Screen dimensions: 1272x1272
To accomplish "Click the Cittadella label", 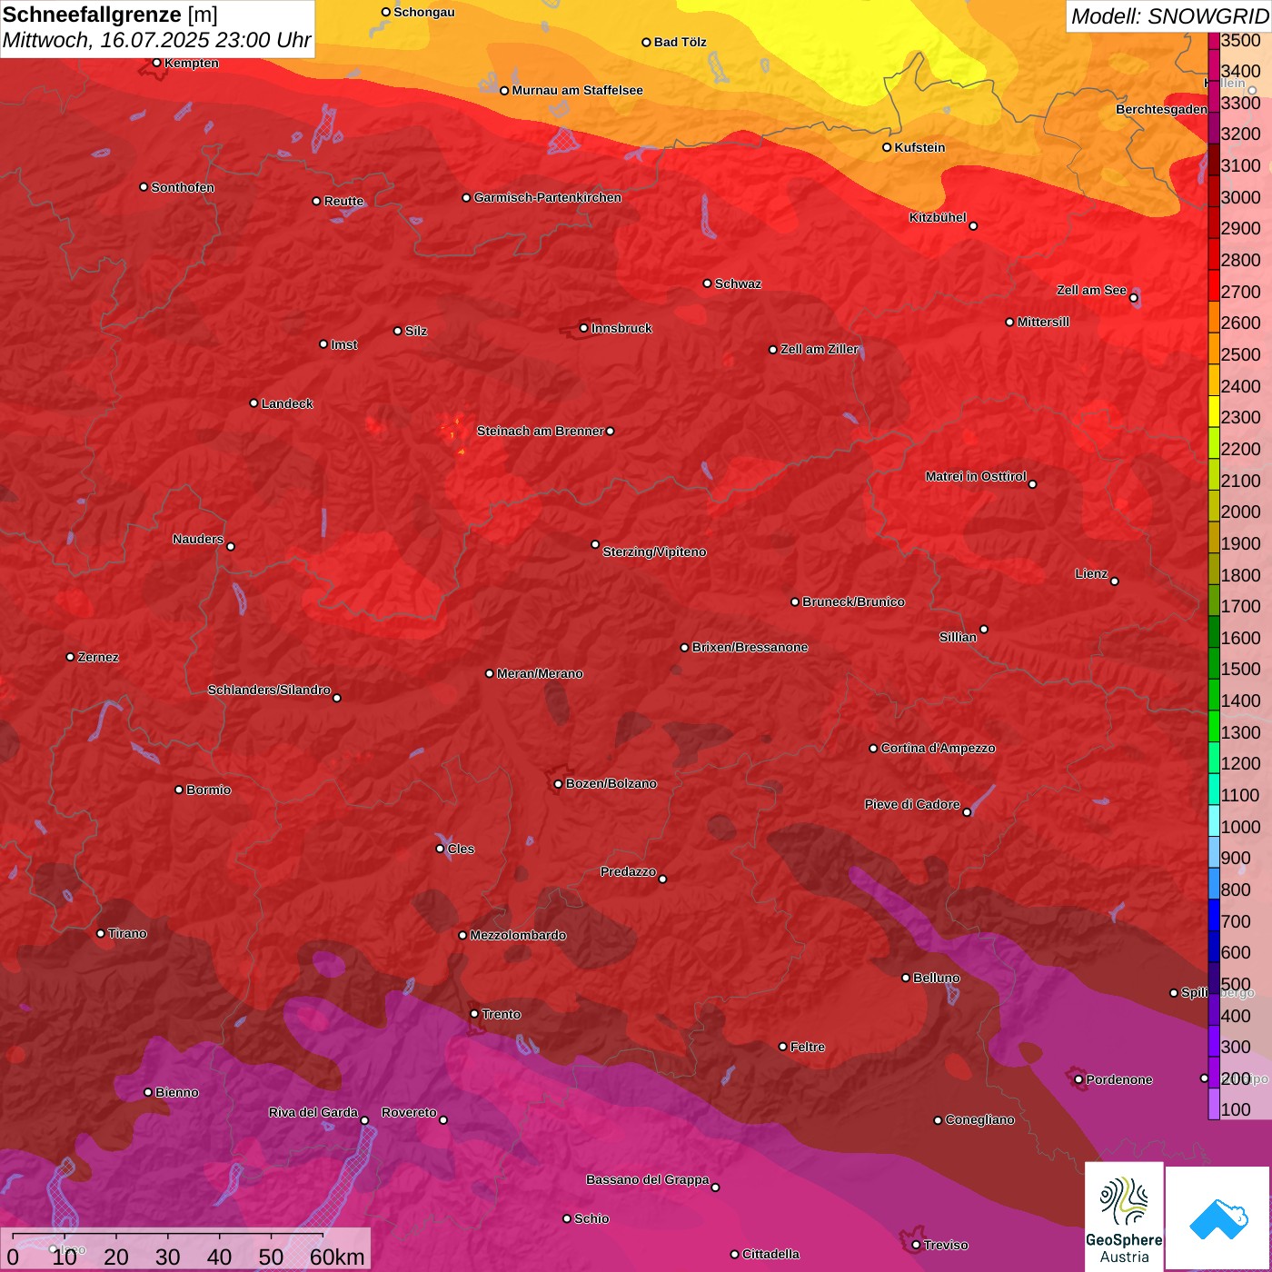I will [x=770, y=1254].
